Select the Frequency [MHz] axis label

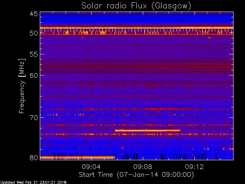click(x=22, y=86)
